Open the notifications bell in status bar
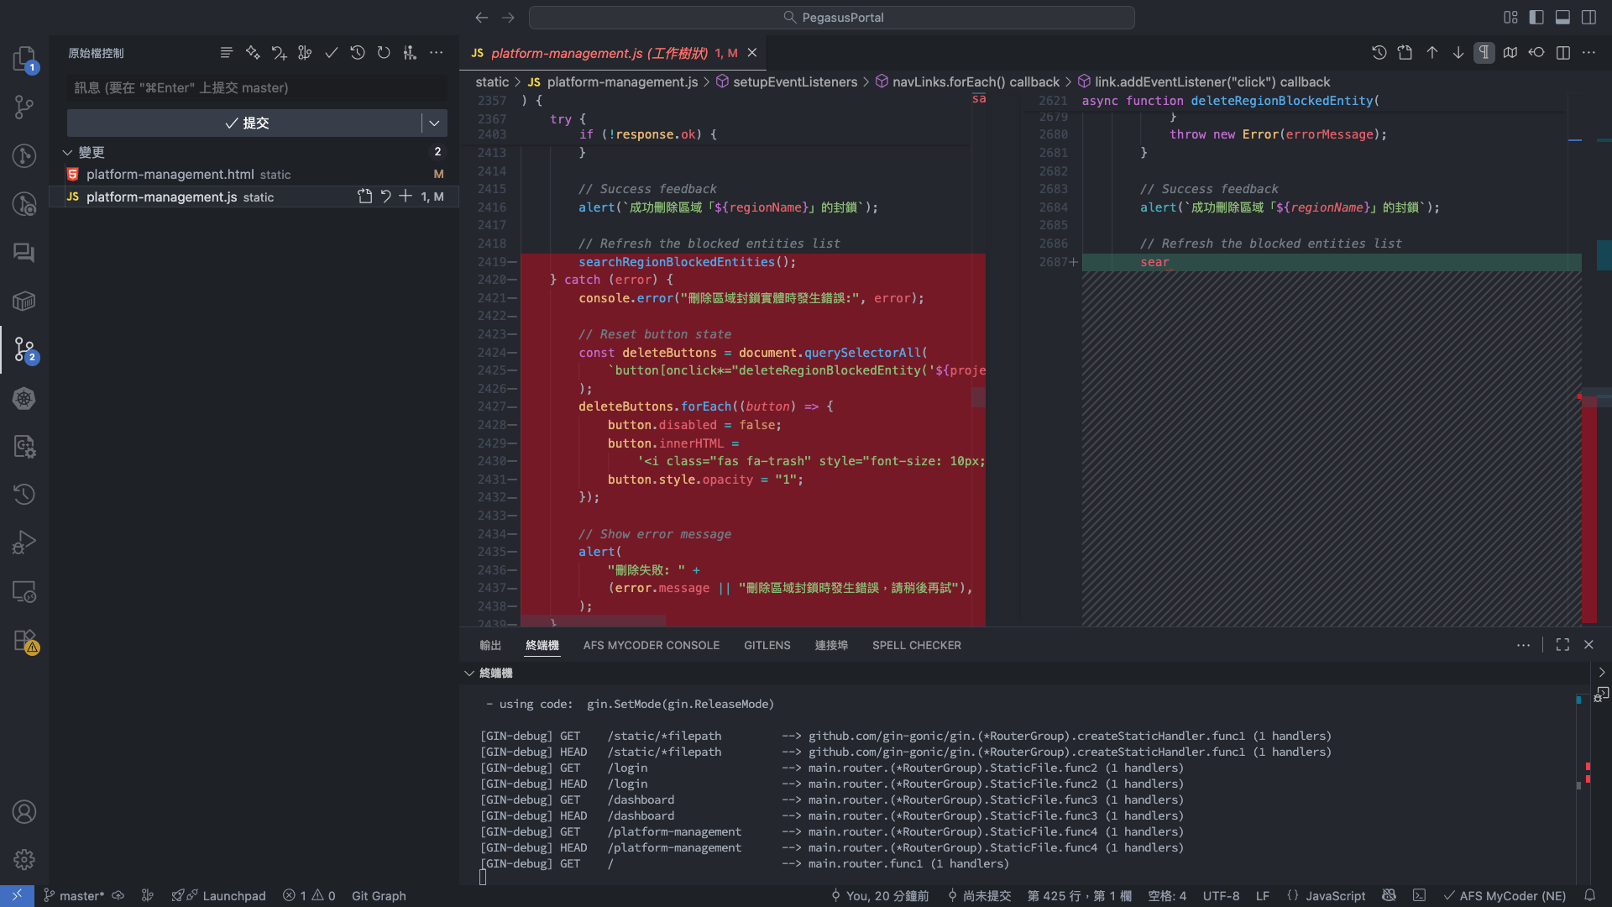Screen dimensions: 1612x907 [1590, 895]
